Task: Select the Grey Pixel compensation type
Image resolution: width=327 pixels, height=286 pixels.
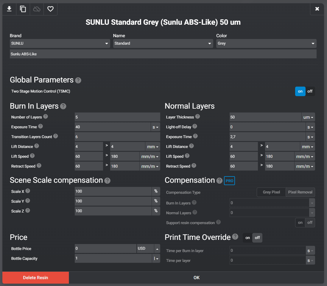Action: (x=271, y=192)
